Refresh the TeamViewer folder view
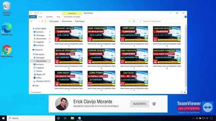 coord(134,21)
